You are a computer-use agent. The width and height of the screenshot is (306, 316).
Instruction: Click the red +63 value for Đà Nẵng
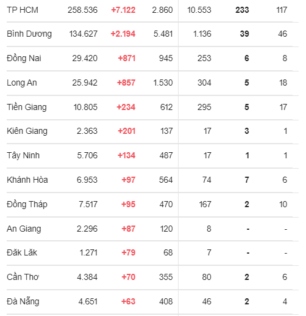(x=128, y=301)
